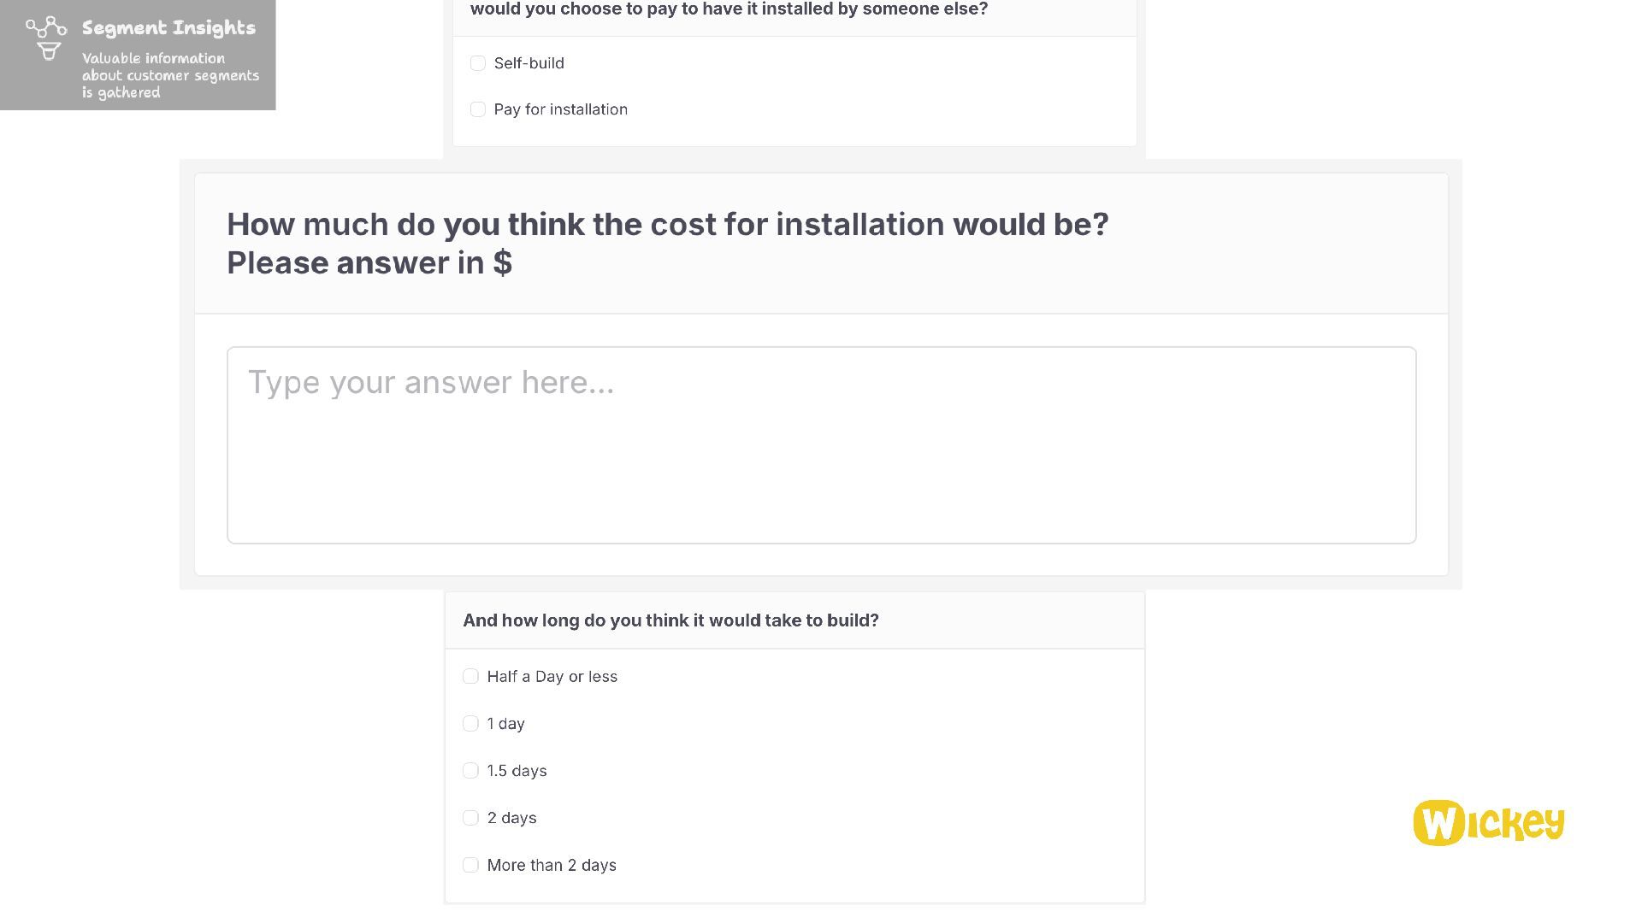Click the Segment Insights funnel icon

click(46, 38)
